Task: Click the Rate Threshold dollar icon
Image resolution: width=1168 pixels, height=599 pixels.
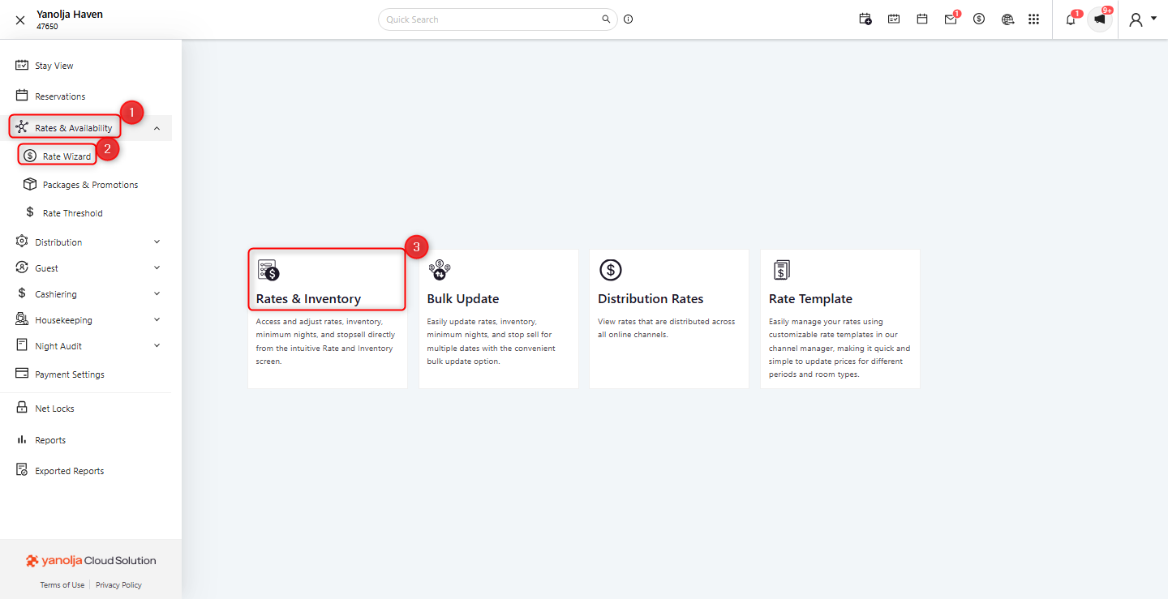Action: click(x=30, y=212)
